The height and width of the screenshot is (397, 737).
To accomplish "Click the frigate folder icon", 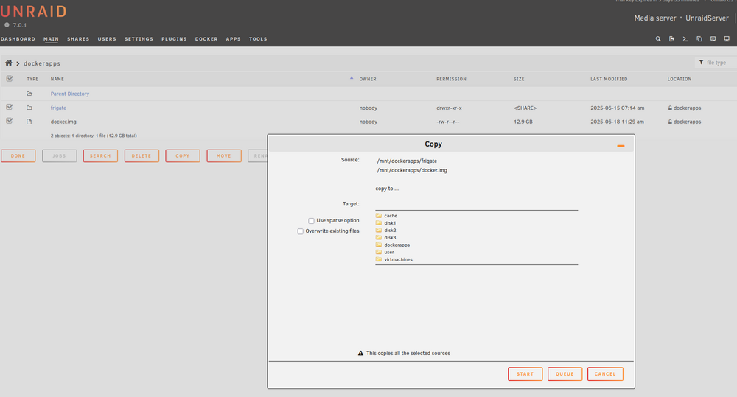I will point(29,108).
